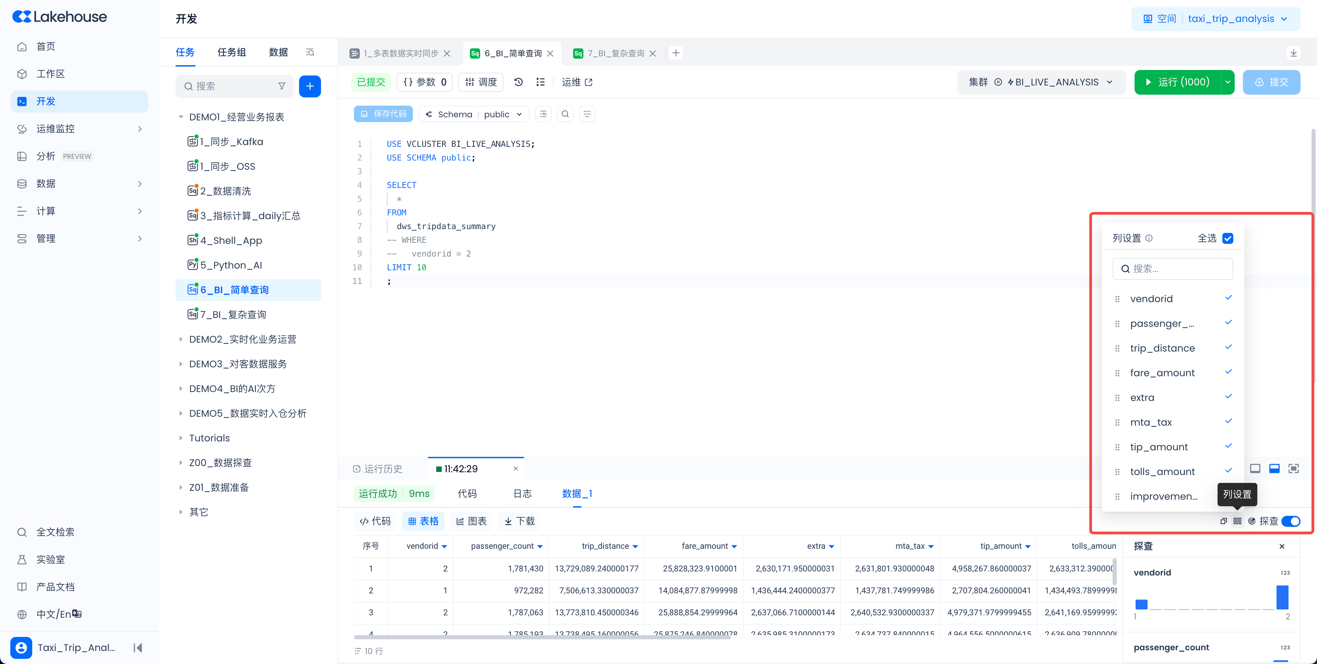Click the column settings search field
The width and height of the screenshot is (1317, 664).
pos(1172,269)
